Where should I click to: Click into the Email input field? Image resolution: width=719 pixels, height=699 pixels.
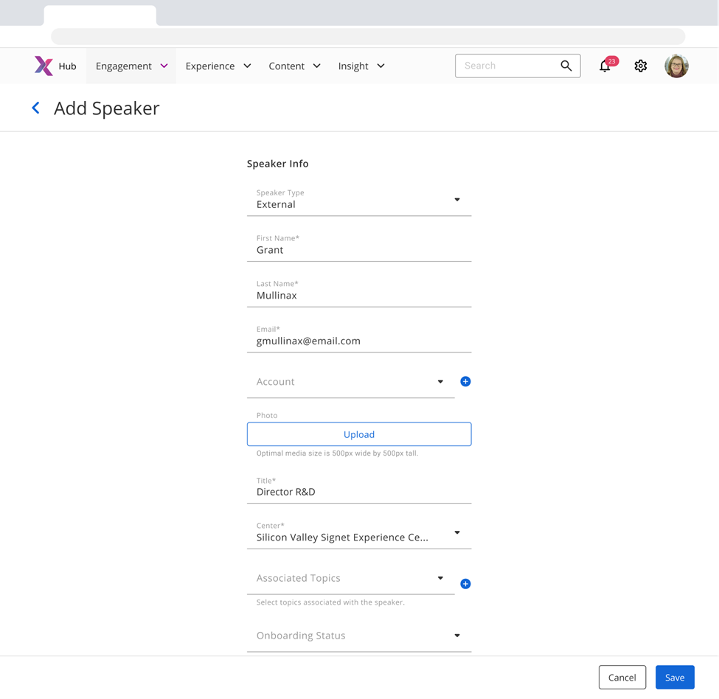click(x=358, y=341)
